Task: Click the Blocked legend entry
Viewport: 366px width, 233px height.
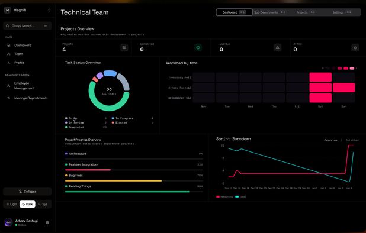Action: pos(132,123)
